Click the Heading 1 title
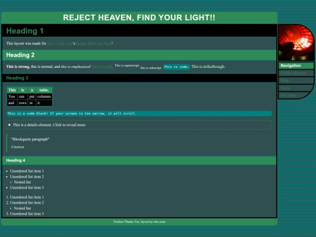Screen dimensions: 316x237 click(x=25, y=31)
